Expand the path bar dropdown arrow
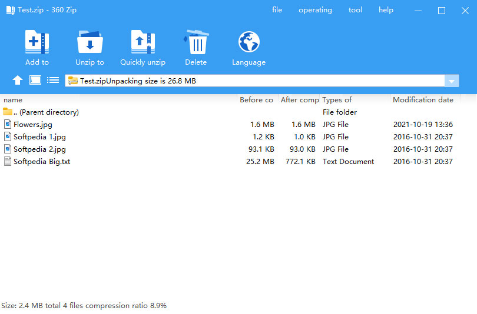 coord(452,81)
